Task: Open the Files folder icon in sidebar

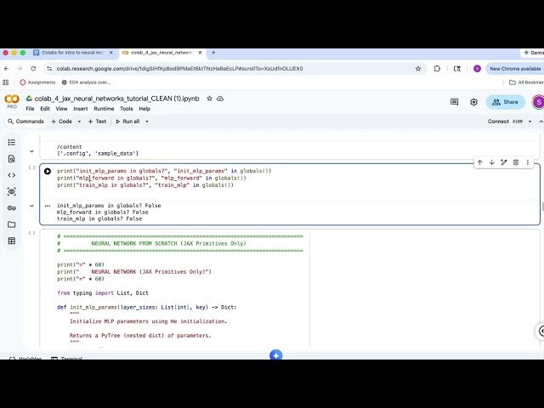Action: [x=11, y=224]
